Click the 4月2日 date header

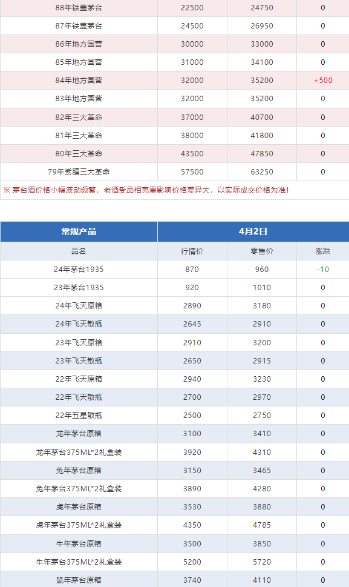253,231
